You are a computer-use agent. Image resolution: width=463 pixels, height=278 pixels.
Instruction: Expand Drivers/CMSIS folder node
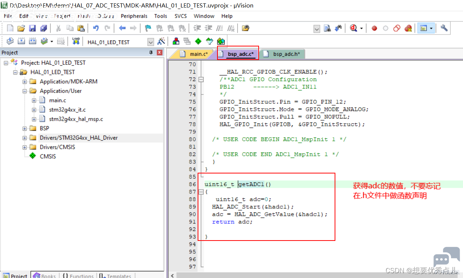click(25, 147)
